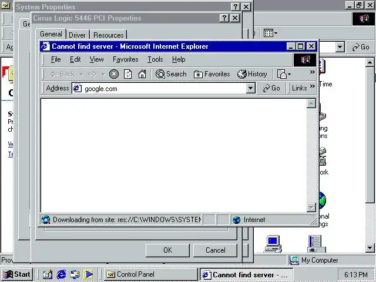Click Control Panel throbber logo
The height and width of the screenshot is (282, 376).
click(x=363, y=19)
